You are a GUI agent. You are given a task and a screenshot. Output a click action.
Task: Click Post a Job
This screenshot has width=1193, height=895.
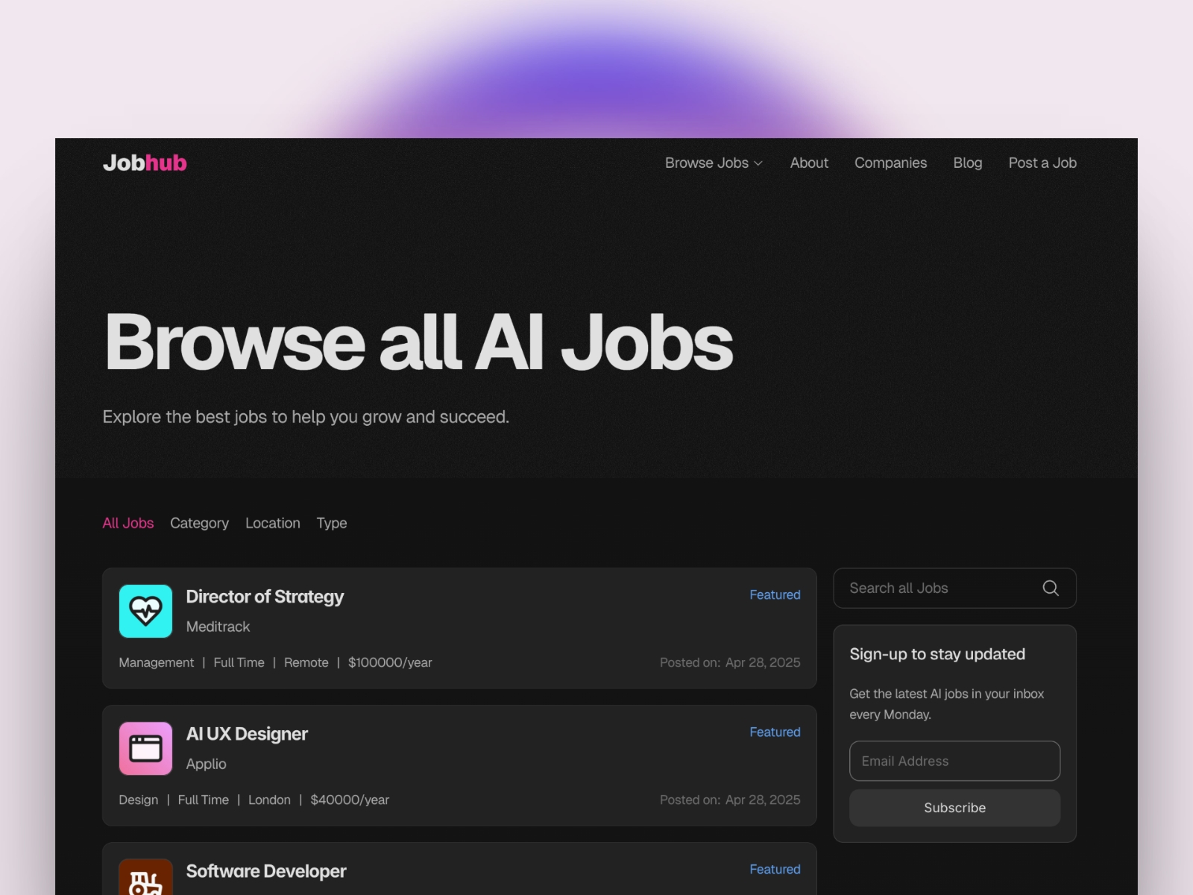point(1042,163)
